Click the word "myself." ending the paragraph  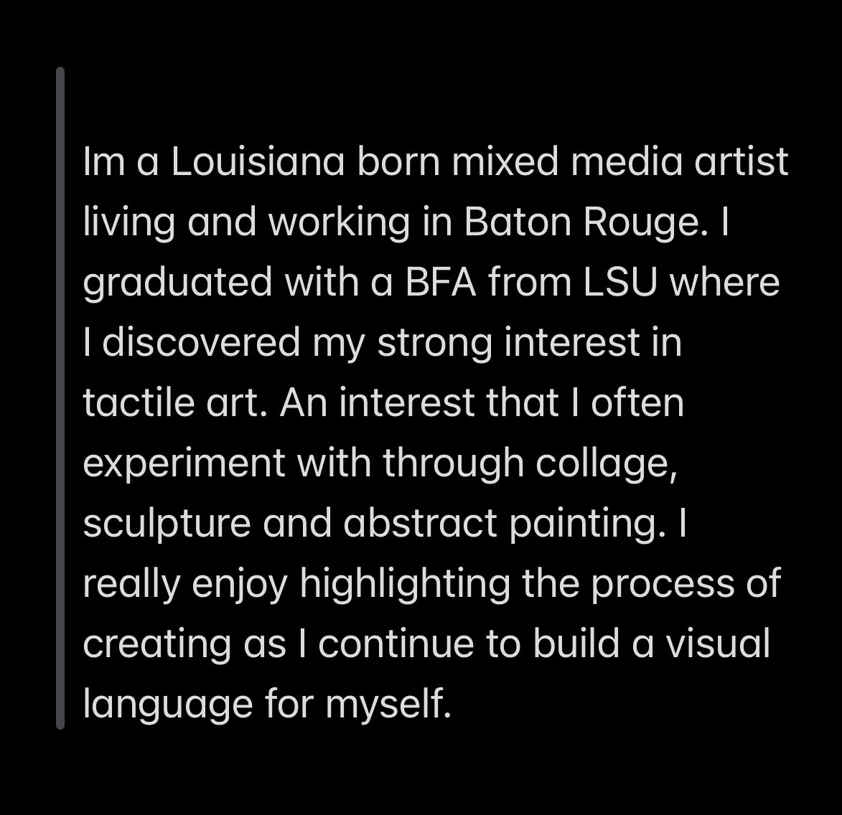388,704
